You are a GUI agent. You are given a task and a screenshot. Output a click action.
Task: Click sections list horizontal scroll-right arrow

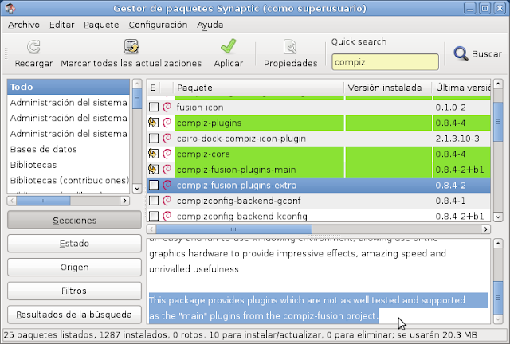click(124, 201)
